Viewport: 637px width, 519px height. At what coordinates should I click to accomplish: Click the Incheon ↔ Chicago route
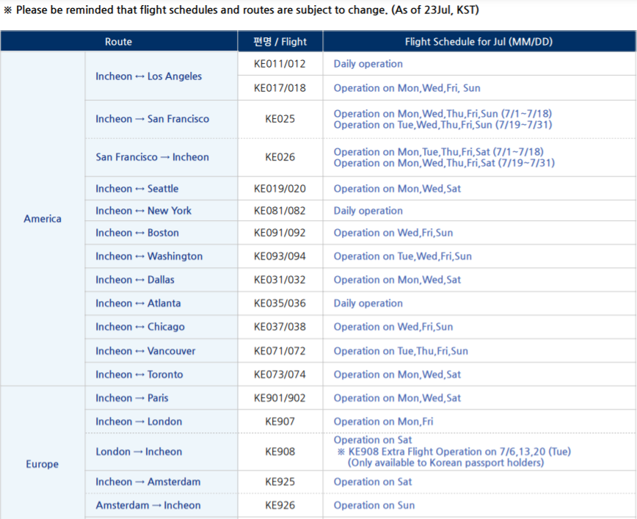coord(140,327)
